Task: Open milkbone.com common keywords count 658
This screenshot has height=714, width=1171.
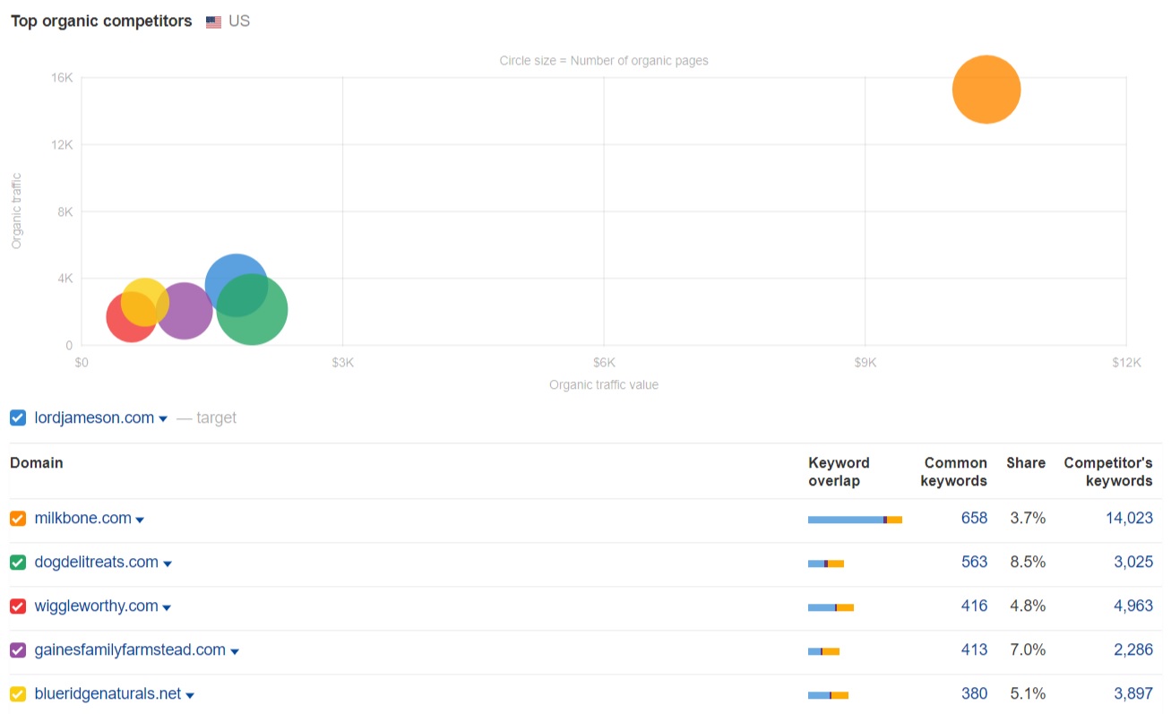Action: [973, 519]
